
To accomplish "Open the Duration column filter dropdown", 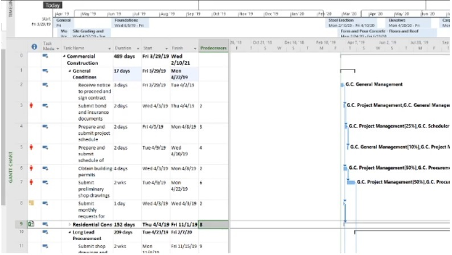I will [x=137, y=48].
